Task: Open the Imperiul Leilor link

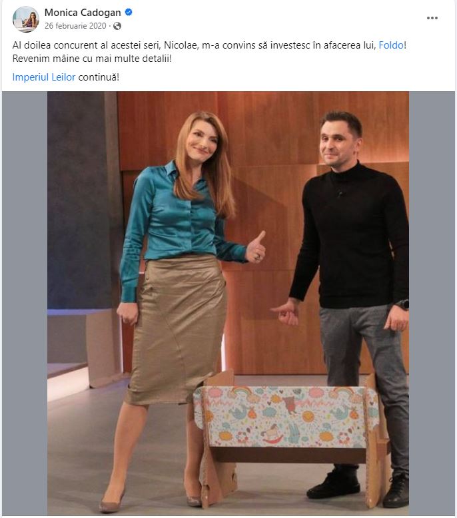Action: click(44, 77)
